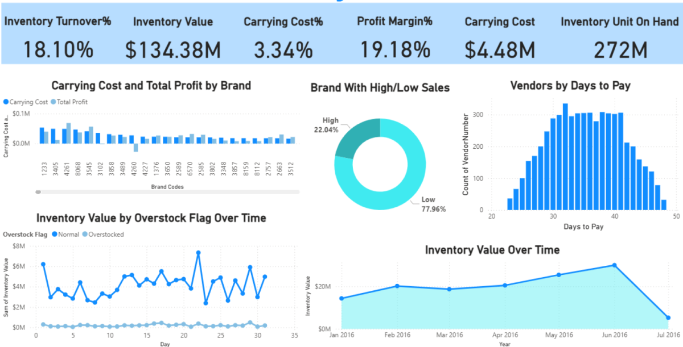This screenshot has height=347, width=683.
Task: Click the Profit Margin% 19.18% card
Action: pos(394,50)
